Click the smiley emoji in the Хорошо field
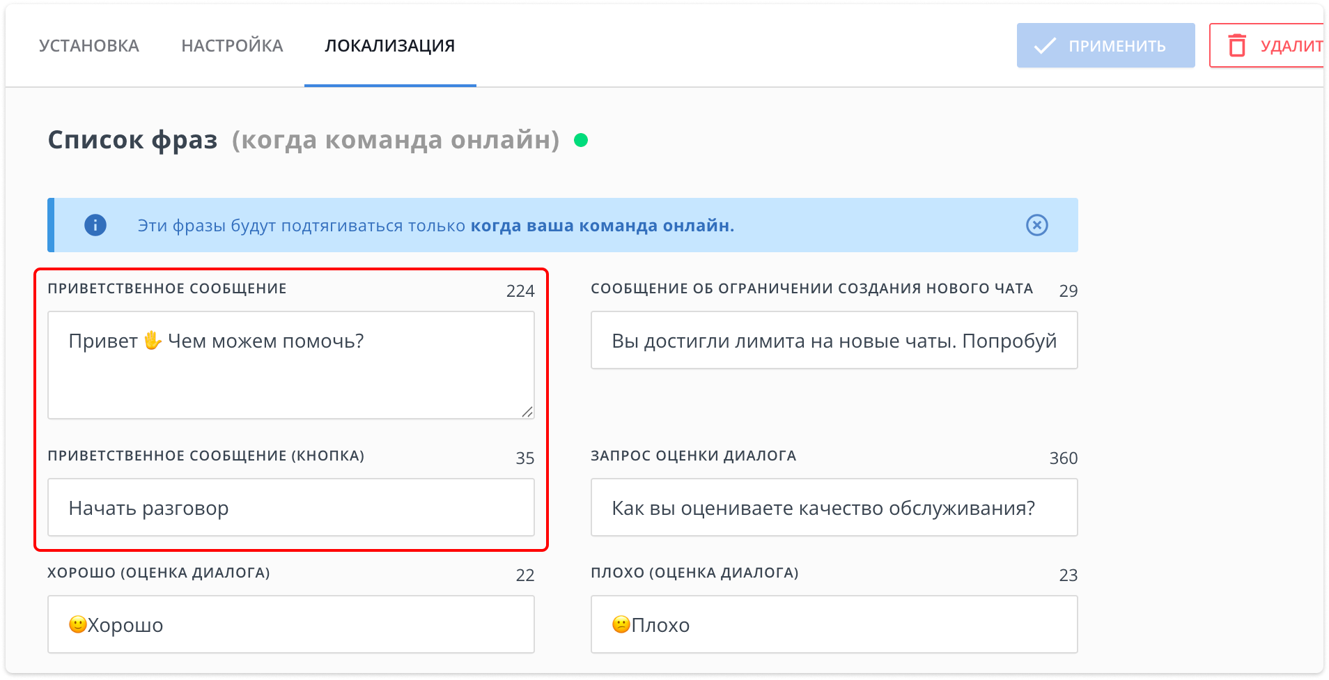Viewport: 1329px width, 680px height. click(78, 624)
